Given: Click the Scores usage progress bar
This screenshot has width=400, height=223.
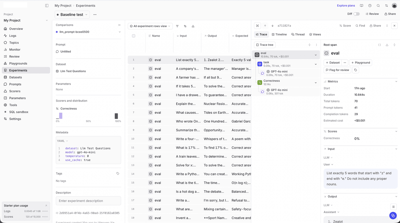Looking at the screenshot, I should coord(45,217).
